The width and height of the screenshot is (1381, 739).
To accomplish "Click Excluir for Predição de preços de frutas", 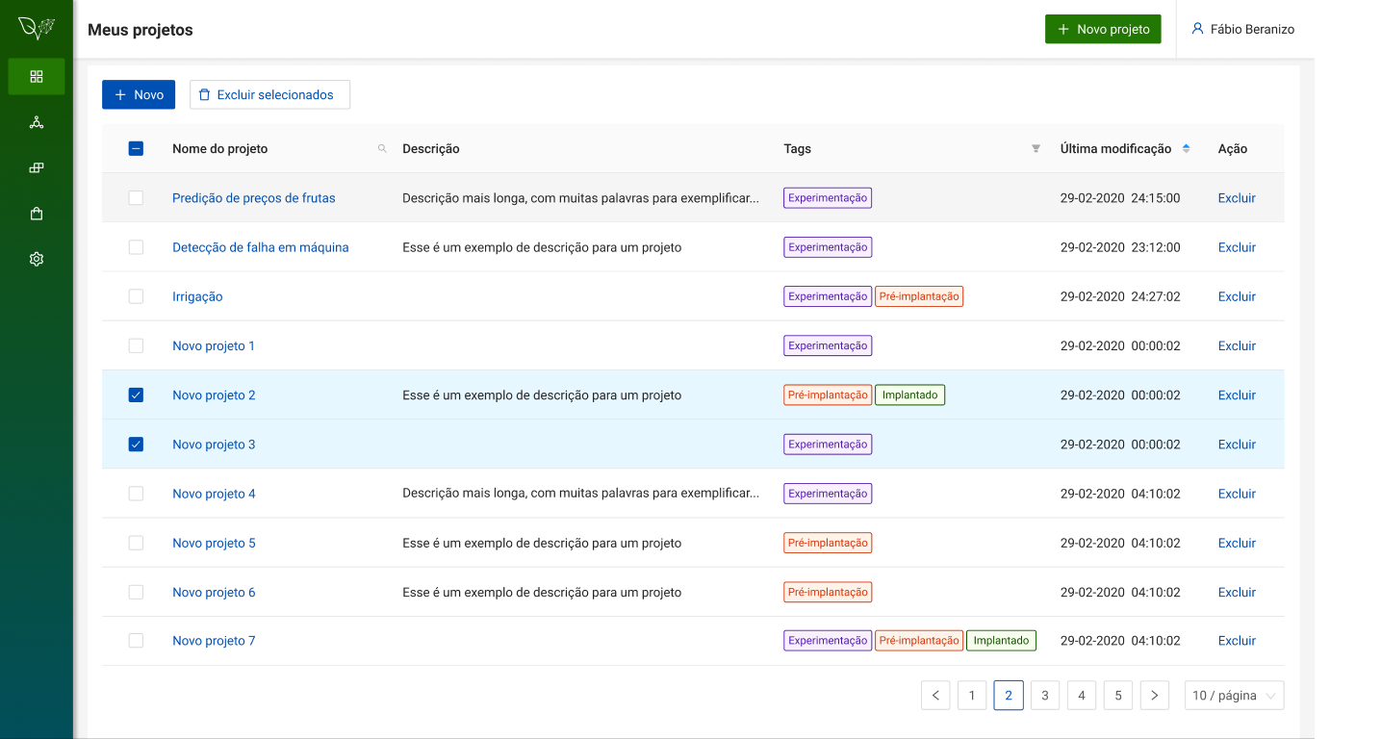I will pos(1237,198).
